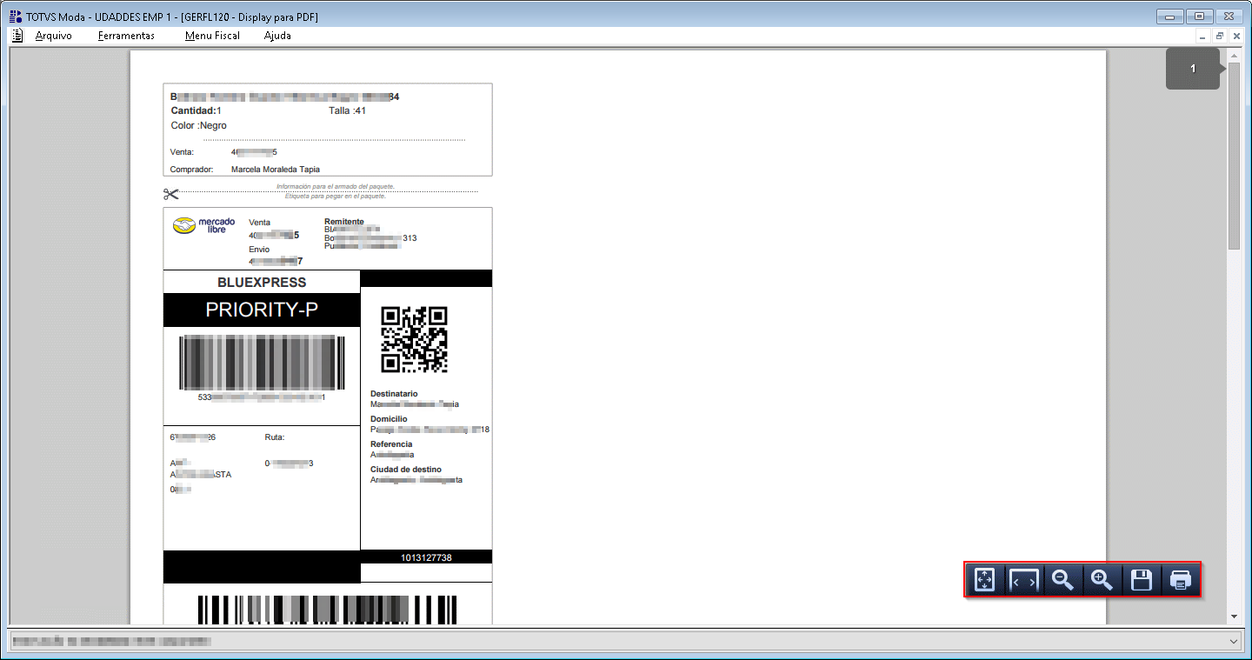Click the "Domicilio" heading
This screenshot has width=1252, height=660.
click(389, 419)
